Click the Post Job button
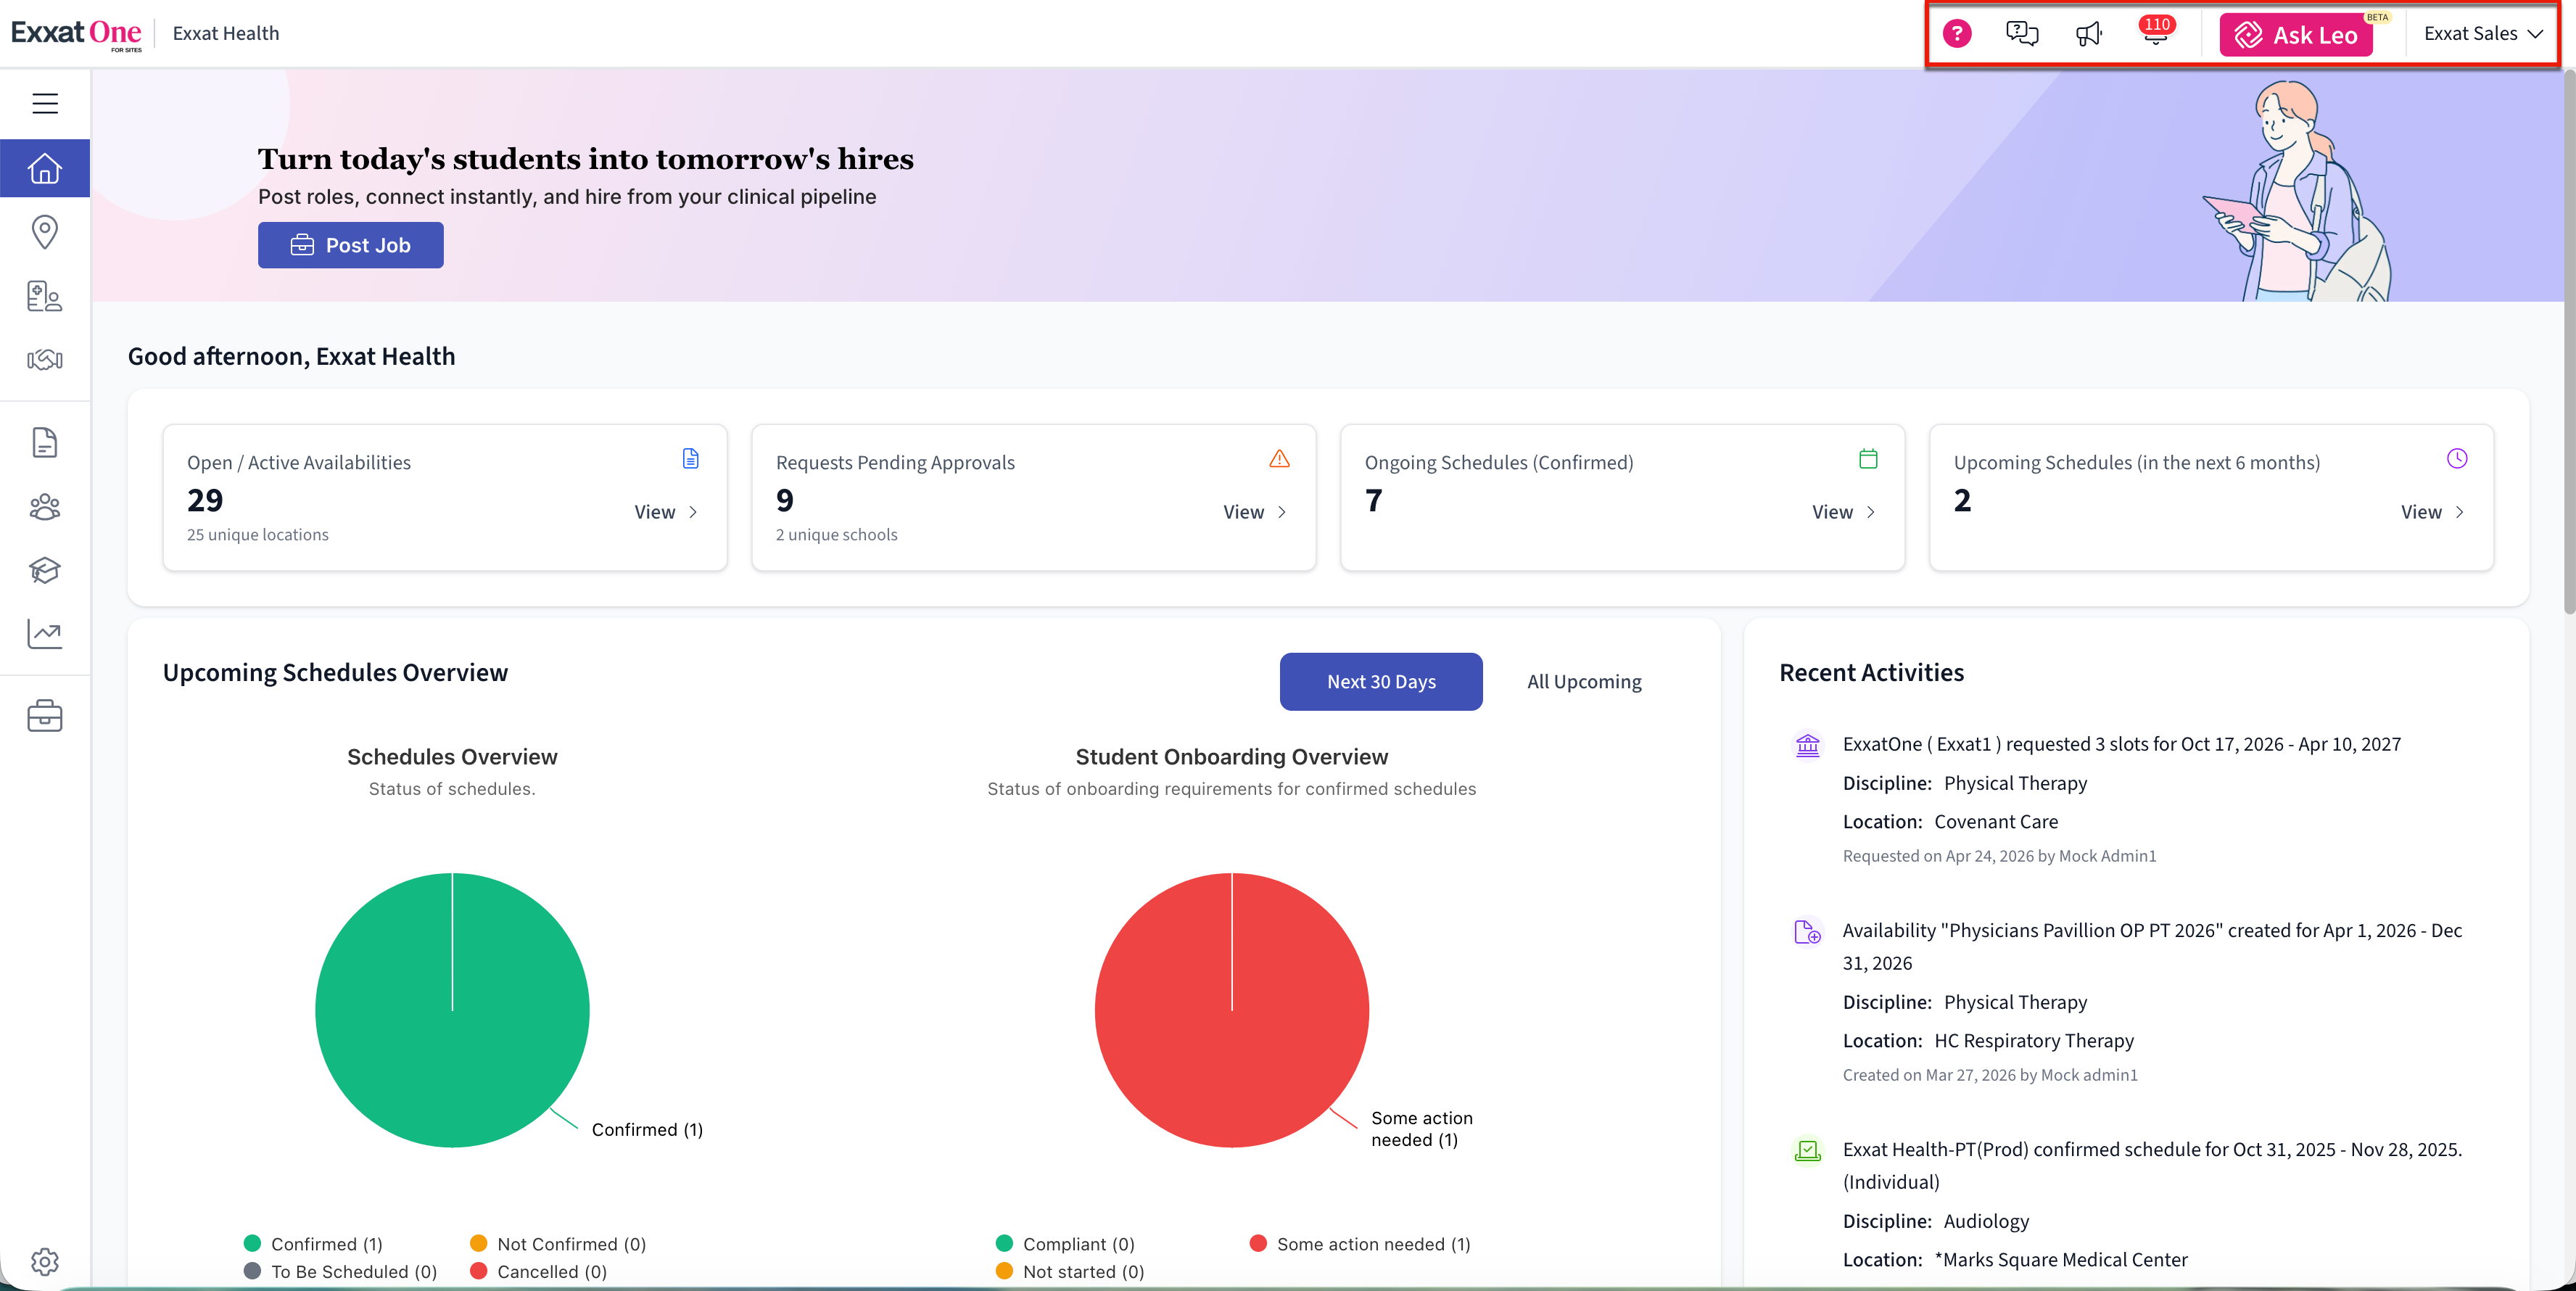The image size is (2576, 1291). coord(350,245)
